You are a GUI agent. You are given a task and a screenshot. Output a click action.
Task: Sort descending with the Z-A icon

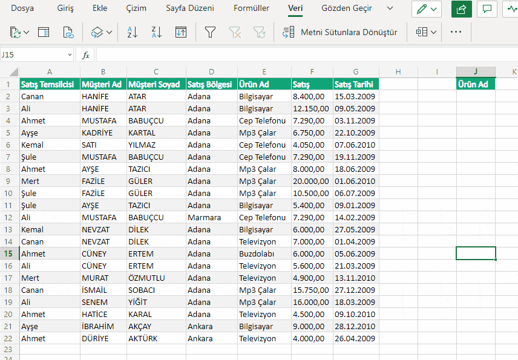(156, 32)
